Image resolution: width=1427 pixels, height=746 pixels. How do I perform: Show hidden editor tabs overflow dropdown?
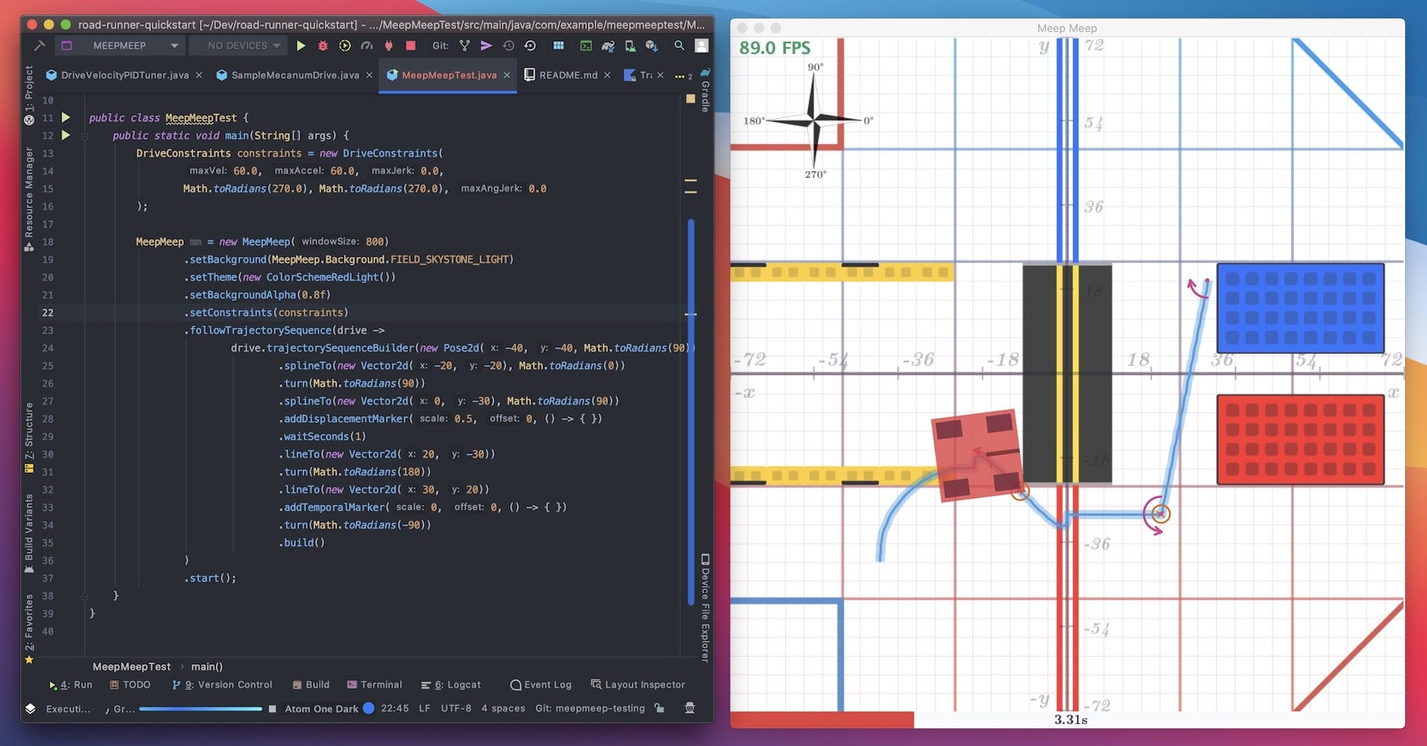683,75
